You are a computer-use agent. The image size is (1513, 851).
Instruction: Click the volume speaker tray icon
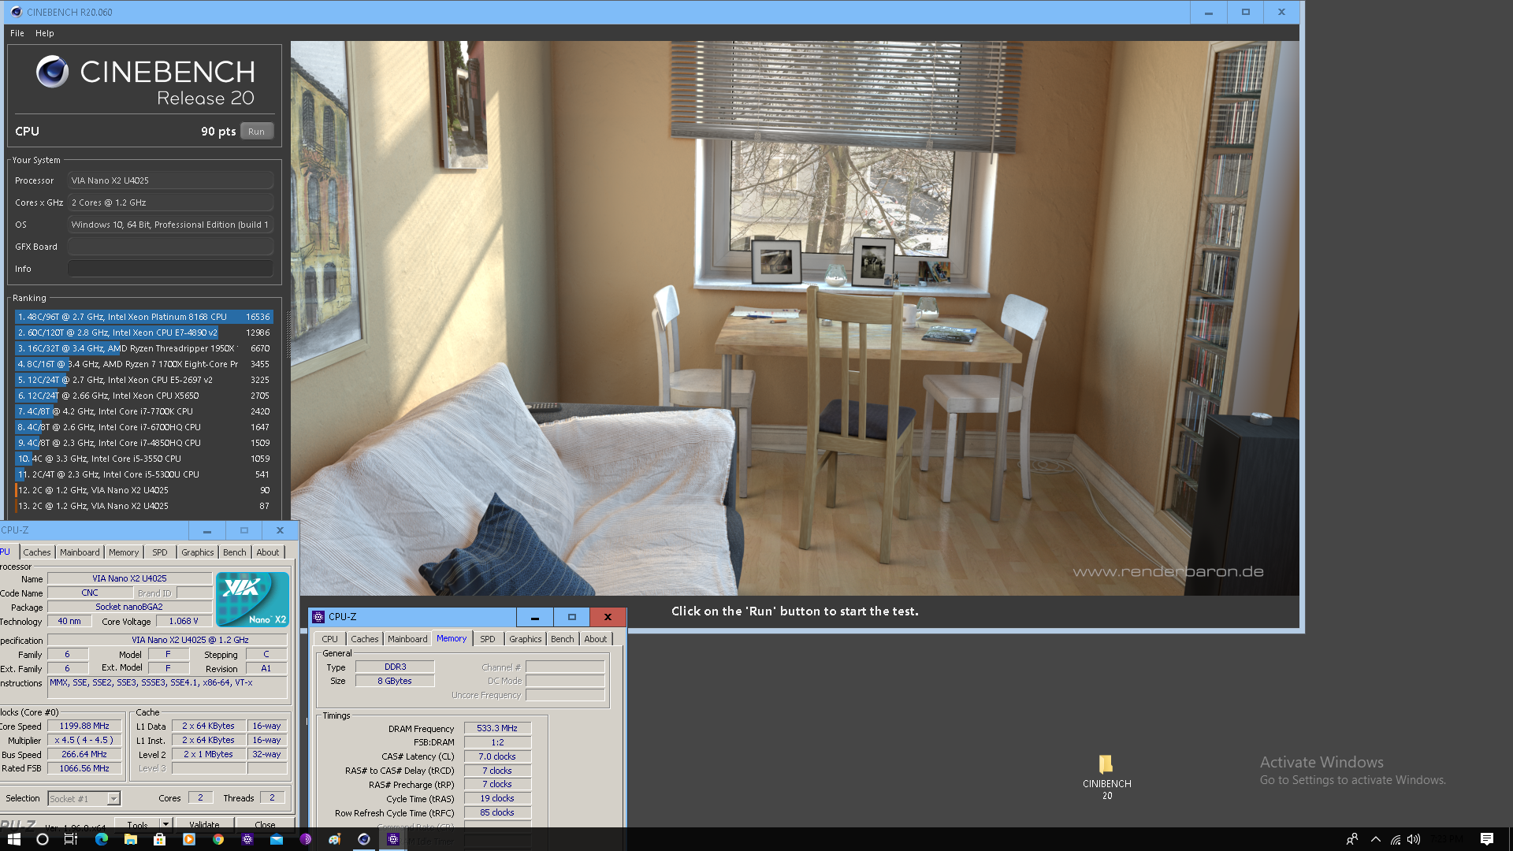(1414, 839)
